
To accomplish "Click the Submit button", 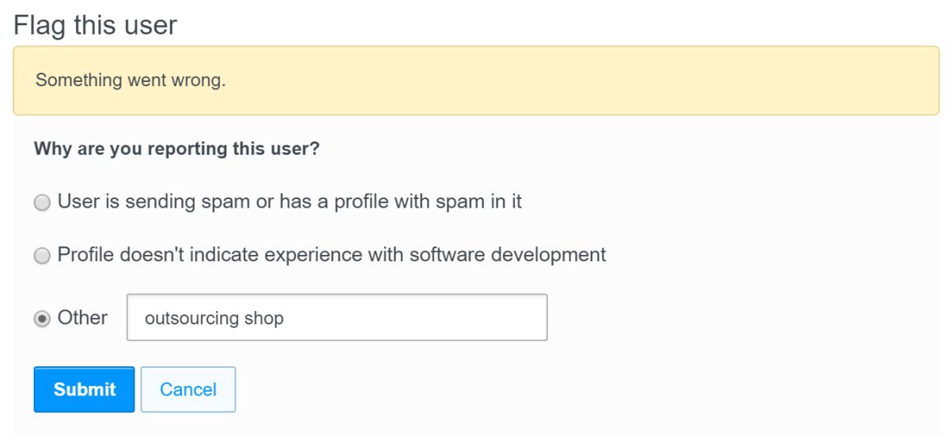I will [x=84, y=389].
